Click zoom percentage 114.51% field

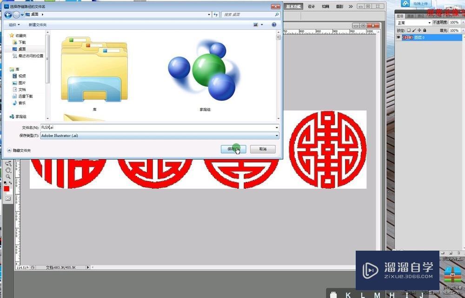[23, 267]
